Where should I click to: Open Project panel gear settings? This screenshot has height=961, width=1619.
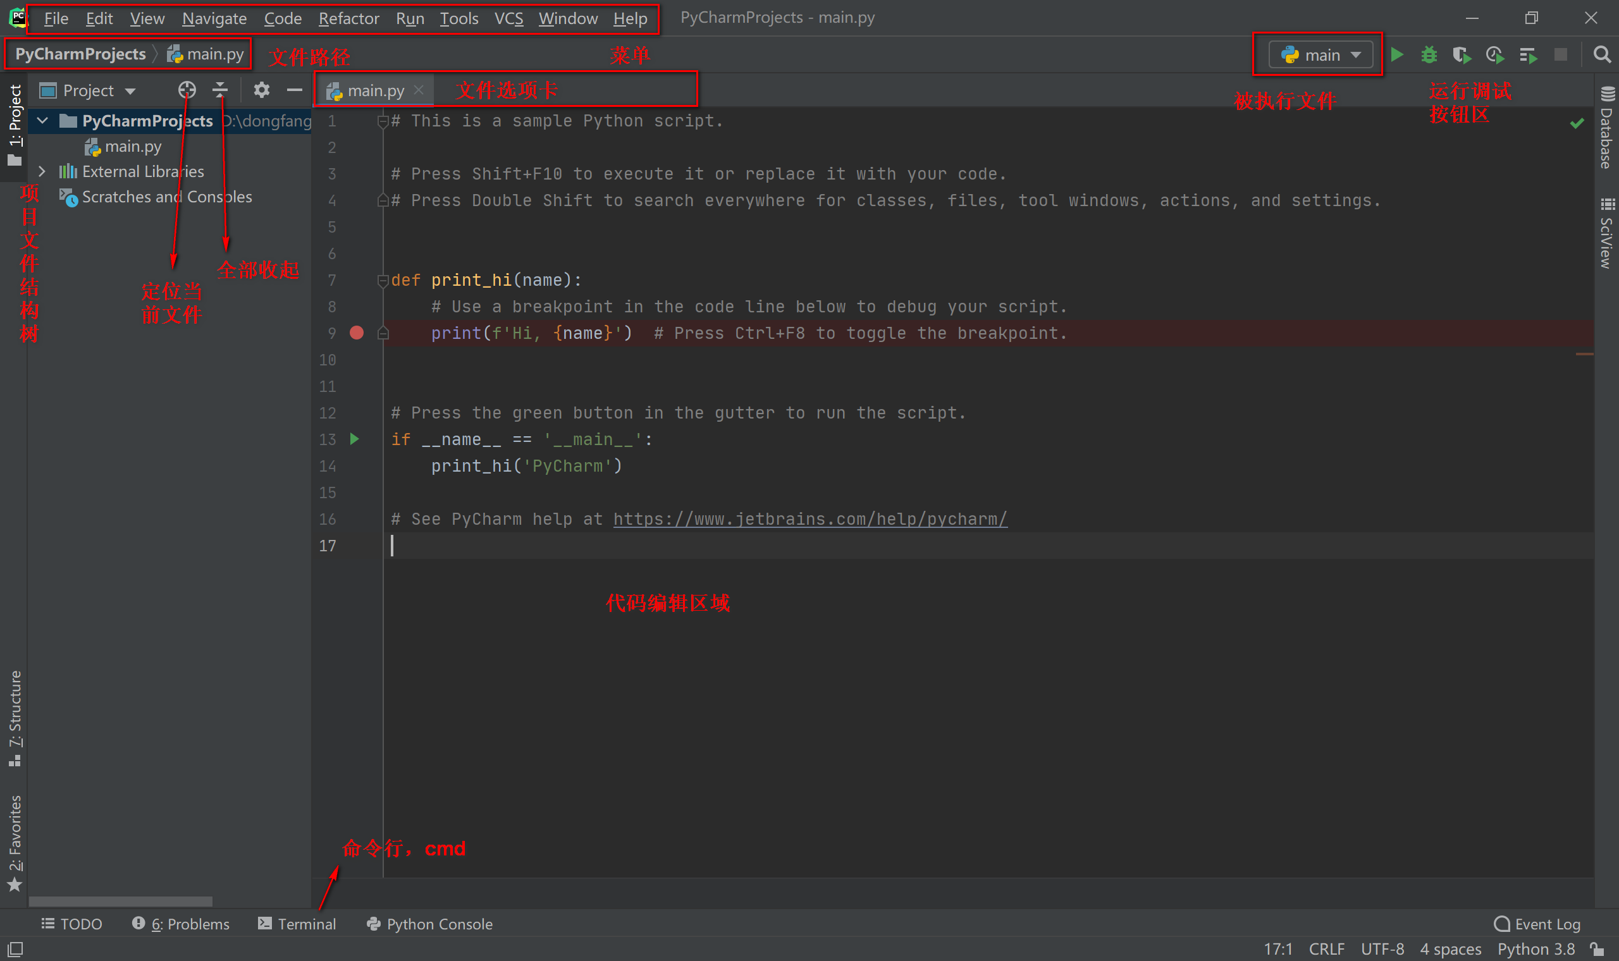262,89
